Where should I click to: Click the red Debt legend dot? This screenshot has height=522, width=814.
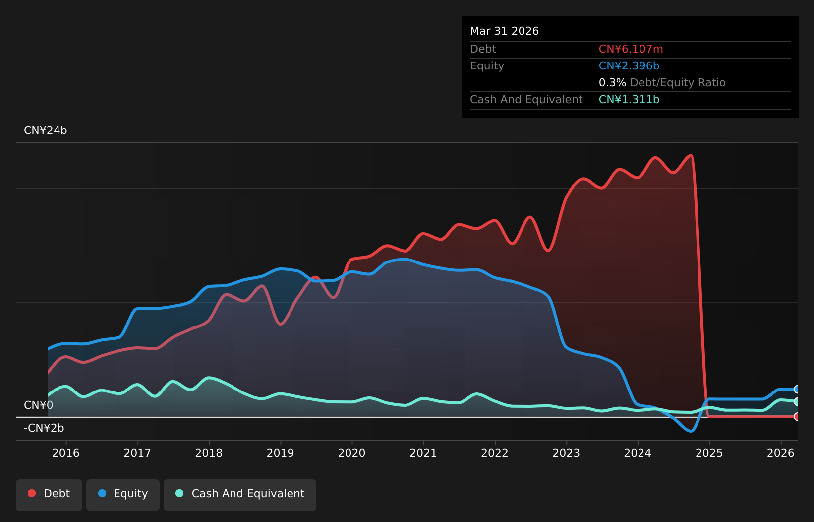tap(32, 493)
